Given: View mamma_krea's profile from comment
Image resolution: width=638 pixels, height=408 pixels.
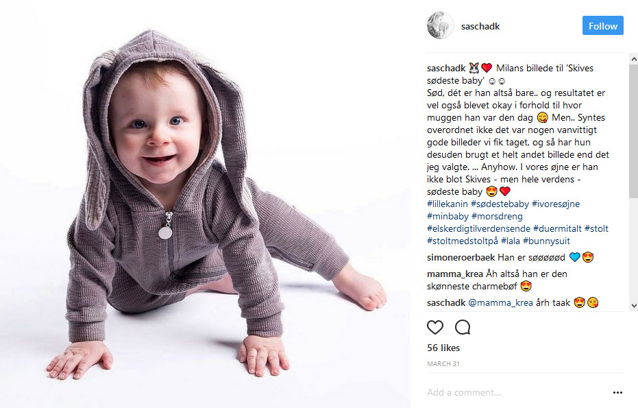Looking at the screenshot, I should coord(455,274).
